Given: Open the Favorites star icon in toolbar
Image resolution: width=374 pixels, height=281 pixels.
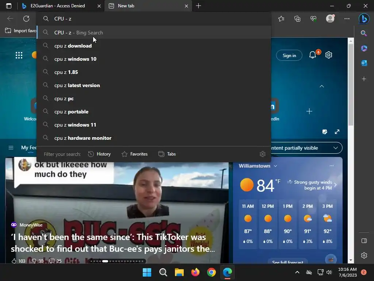Looking at the screenshot, I should click(281, 19).
